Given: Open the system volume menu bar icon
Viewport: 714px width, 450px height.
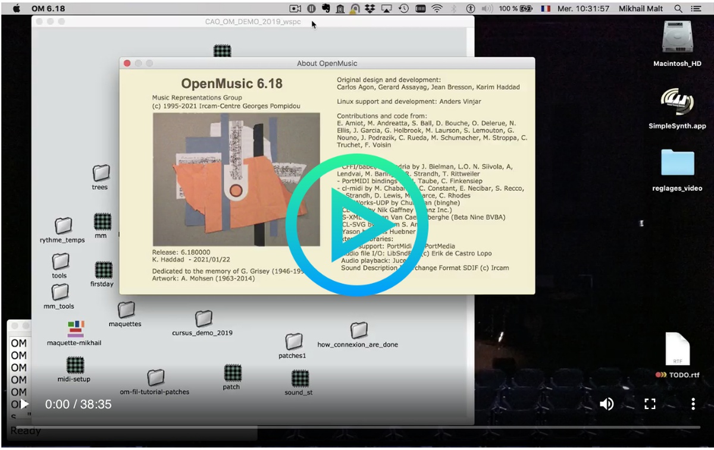Looking at the screenshot, I should (487, 9).
